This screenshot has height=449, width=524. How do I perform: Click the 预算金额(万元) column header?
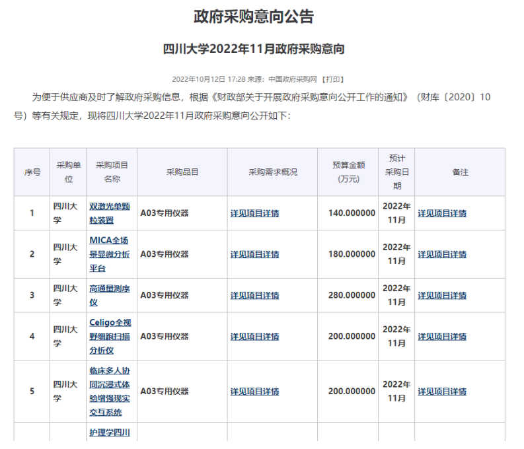[x=348, y=172]
